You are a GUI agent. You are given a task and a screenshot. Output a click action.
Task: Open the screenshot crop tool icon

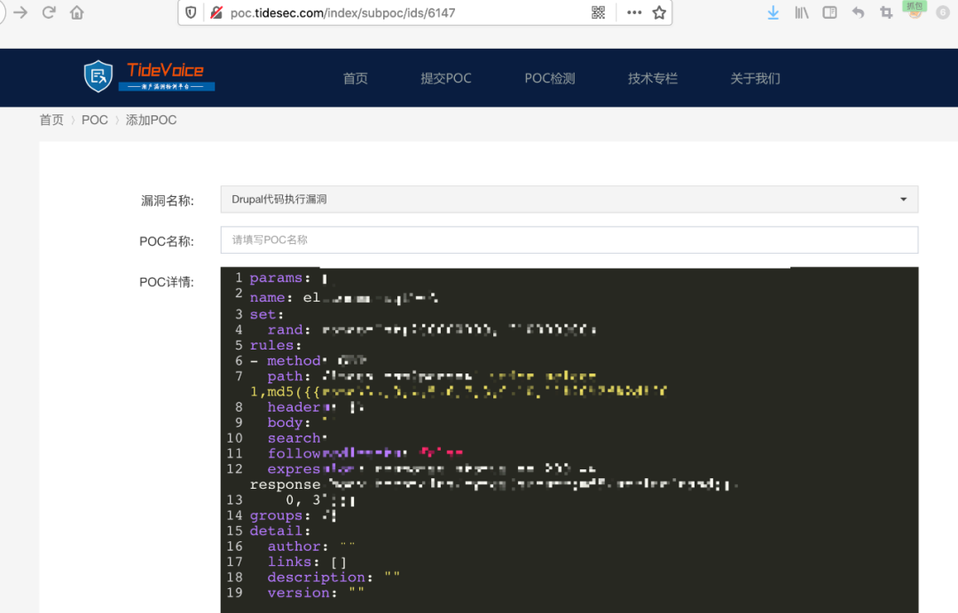(x=886, y=12)
